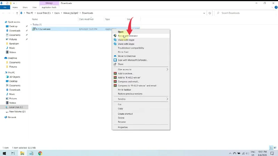Image resolution: width=278 pixels, height=156 pixels.
Task: Go up one folder with Up arrow
Action: pos(17,13)
